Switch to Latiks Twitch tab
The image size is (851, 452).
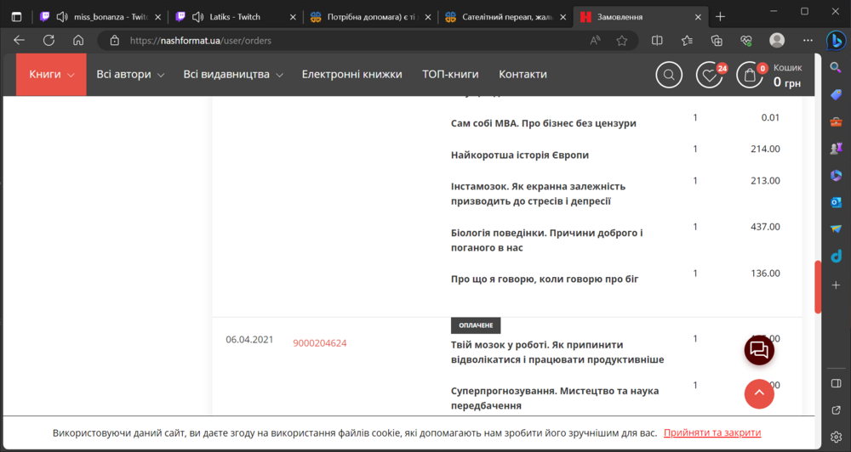point(236,17)
